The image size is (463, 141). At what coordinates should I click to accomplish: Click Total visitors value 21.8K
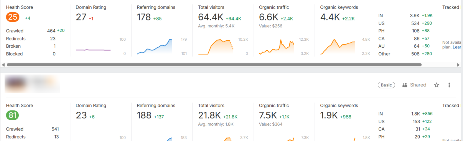click(209, 115)
